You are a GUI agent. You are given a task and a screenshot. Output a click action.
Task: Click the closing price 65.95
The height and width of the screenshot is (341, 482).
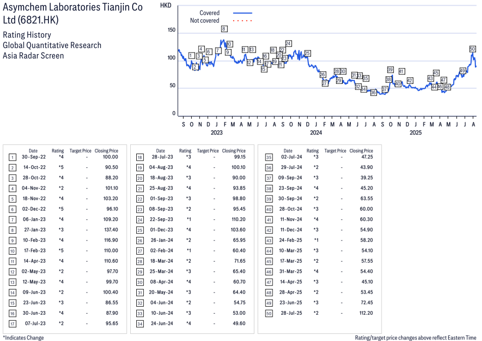pyautogui.click(x=239, y=240)
